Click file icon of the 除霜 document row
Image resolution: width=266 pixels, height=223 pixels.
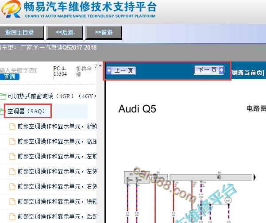pyautogui.click(x=12, y=202)
